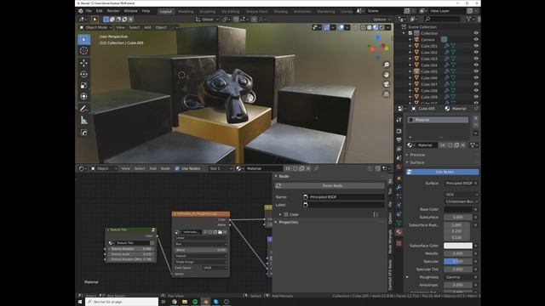The image size is (545, 306).
Task: Open the Render properties tab icon
Action: [x=399, y=131]
